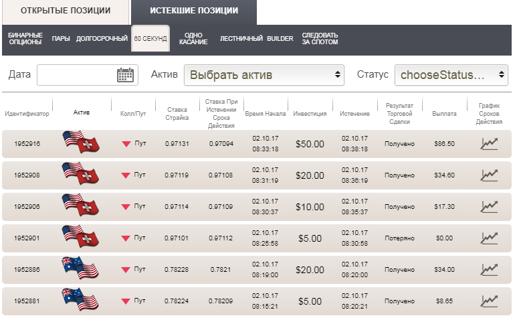This screenshot has width=513, height=316.
Task: Select Следовать за спотом option type
Action: point(320,39)
